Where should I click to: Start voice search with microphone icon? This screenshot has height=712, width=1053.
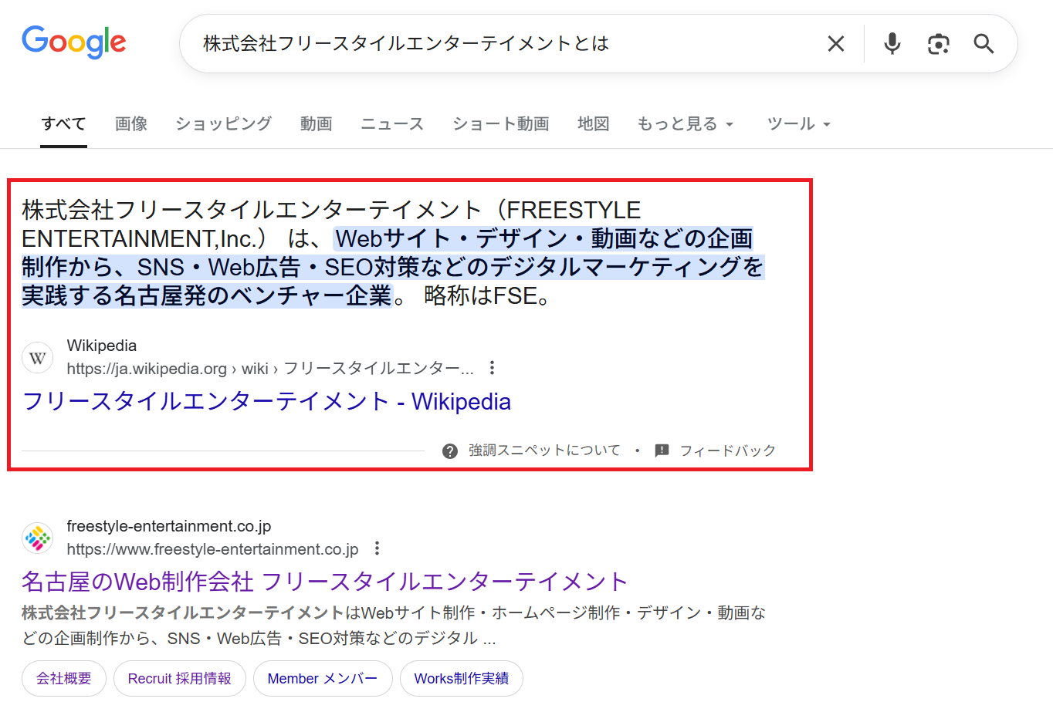coord(892,44)
